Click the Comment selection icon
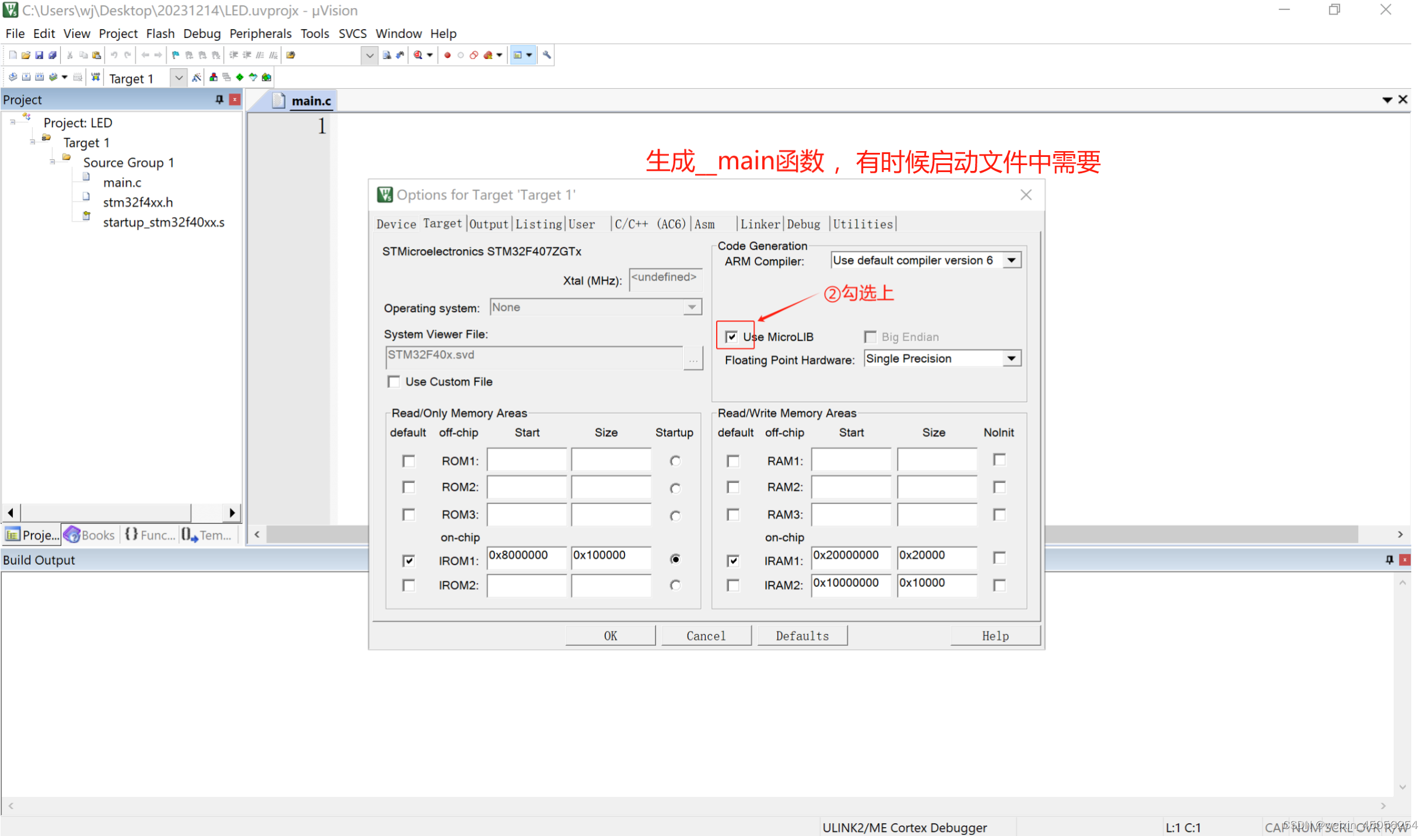Screen dimensions: 1427x836 260,55
